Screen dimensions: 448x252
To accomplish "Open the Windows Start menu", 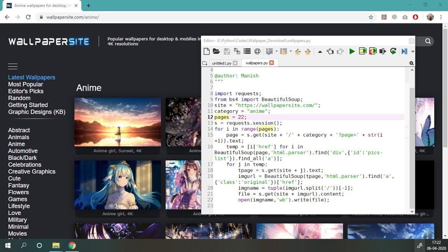I will (x=8, y=245).
